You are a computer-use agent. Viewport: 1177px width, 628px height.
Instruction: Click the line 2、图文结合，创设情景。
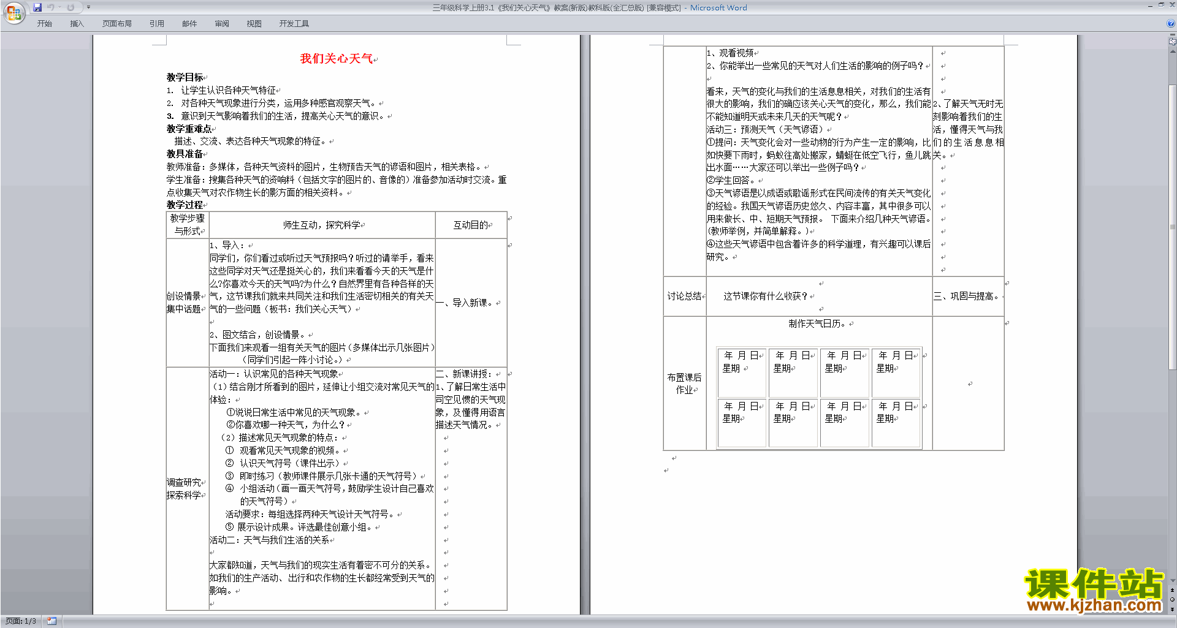tap(258, 335)
